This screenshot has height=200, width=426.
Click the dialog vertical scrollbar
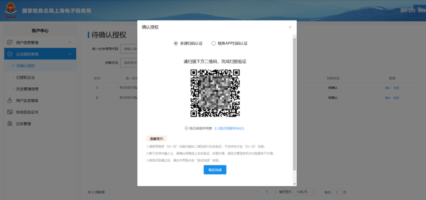point(295,104)
